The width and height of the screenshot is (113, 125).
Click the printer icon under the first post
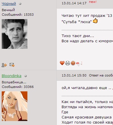click(68, 63)
